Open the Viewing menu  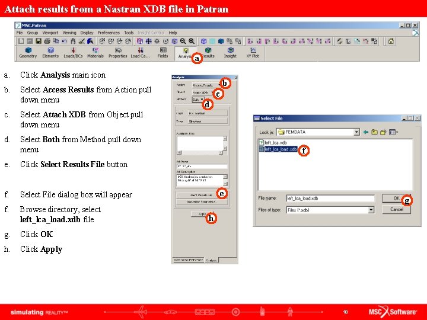[x=69, y=33]
